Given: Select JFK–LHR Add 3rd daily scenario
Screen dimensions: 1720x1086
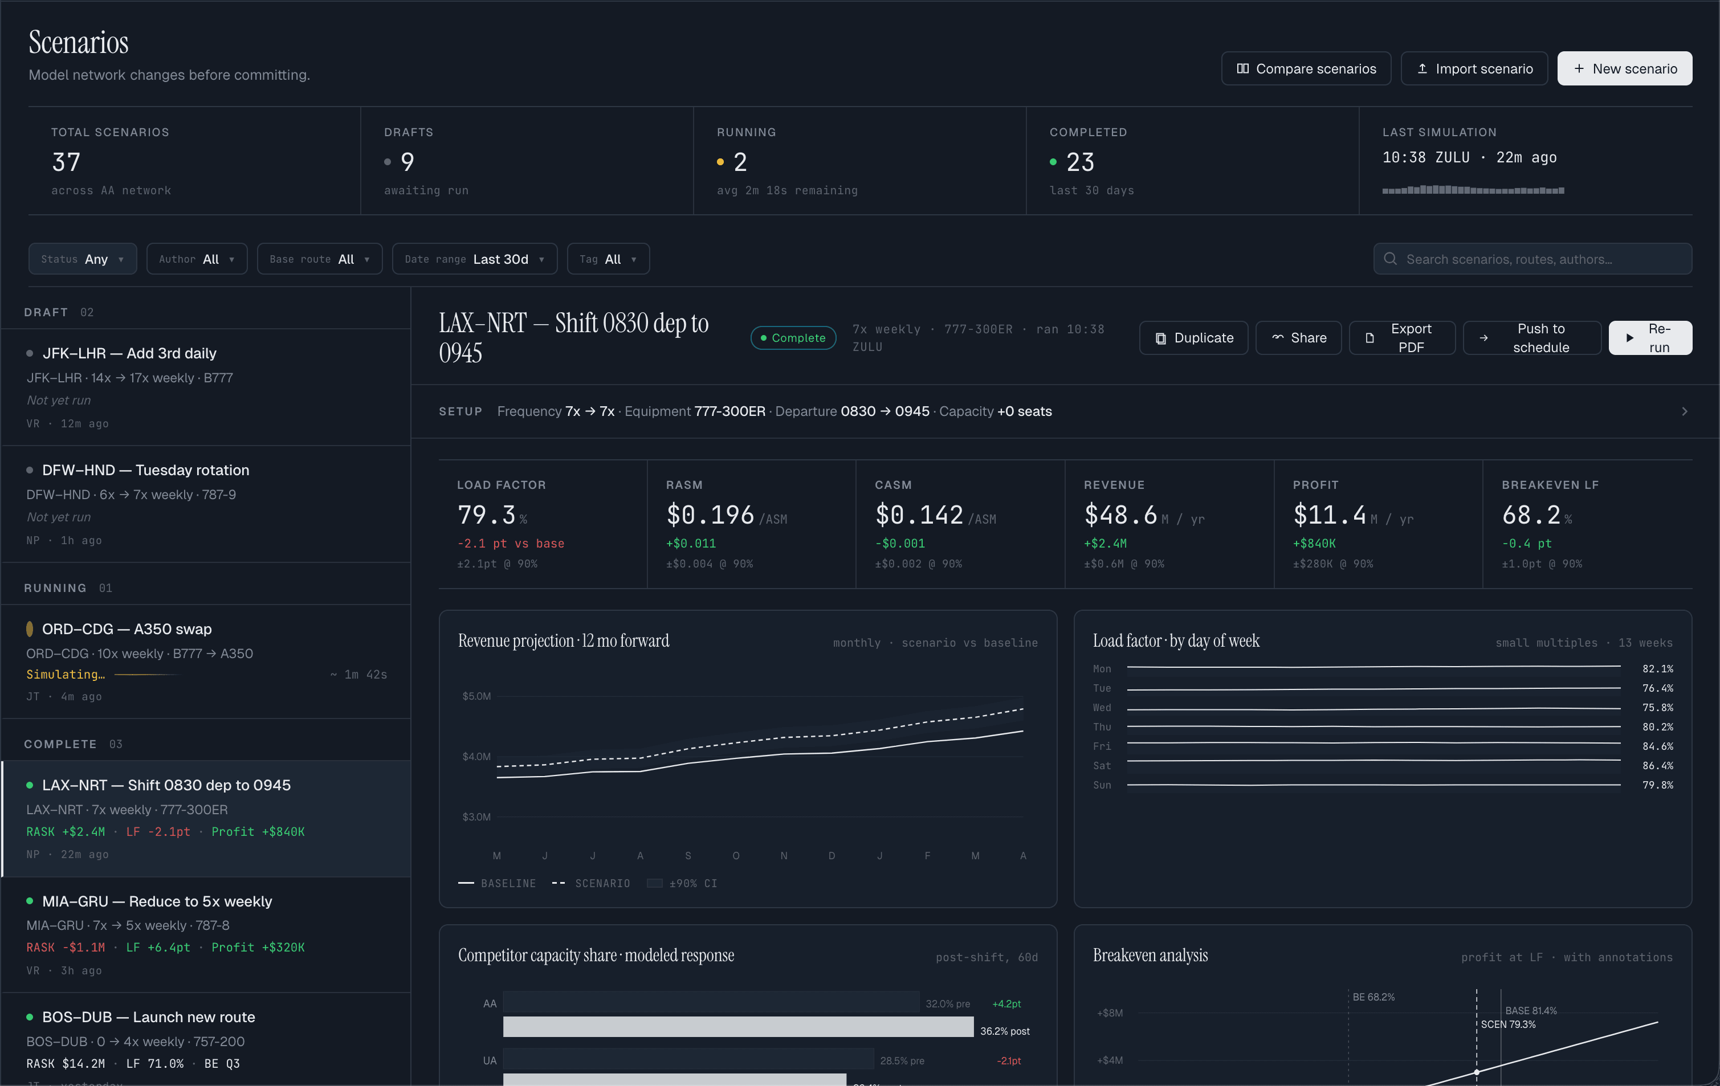Looking at the screenshot, I should (206, 387).
